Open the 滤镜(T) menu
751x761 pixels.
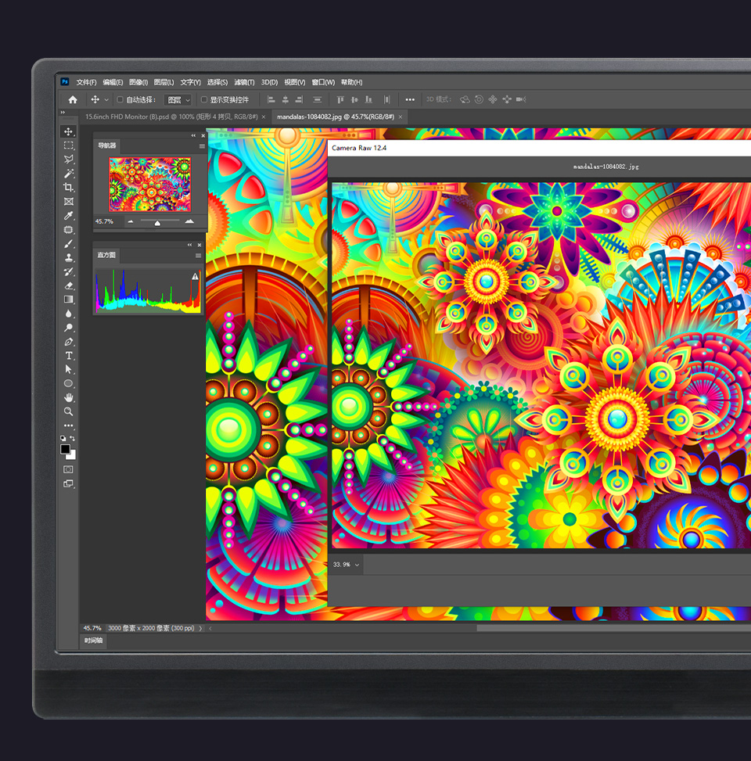[x=245, y=82]
